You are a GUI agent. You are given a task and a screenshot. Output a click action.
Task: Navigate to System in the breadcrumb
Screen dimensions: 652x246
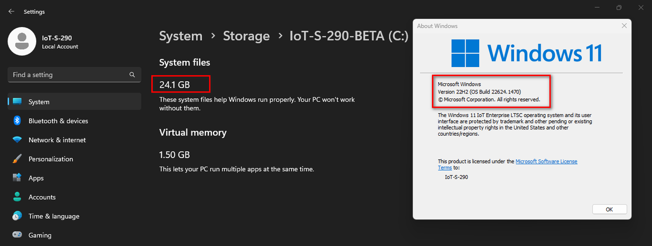[181, 36]
